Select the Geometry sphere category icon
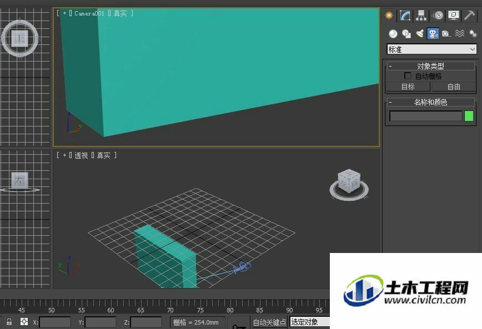This screenshot has width=482, height=329. pyautogui.click(x=393, y=33)
